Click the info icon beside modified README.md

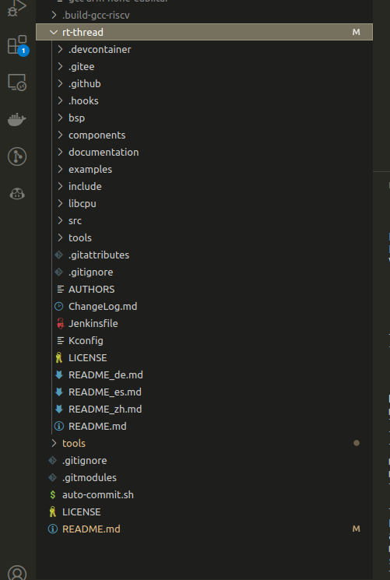coord(52,529)
